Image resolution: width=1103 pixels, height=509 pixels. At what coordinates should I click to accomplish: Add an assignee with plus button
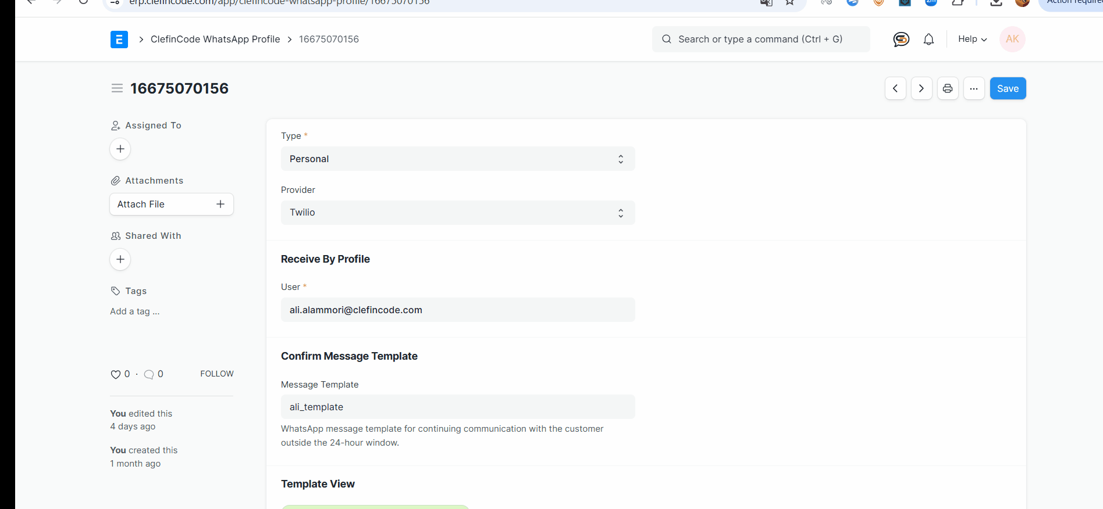(120, 149)
